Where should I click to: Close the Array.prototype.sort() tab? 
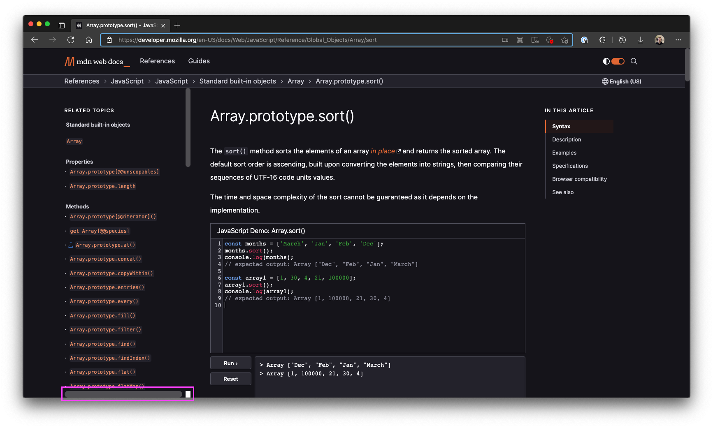(163, 25)
